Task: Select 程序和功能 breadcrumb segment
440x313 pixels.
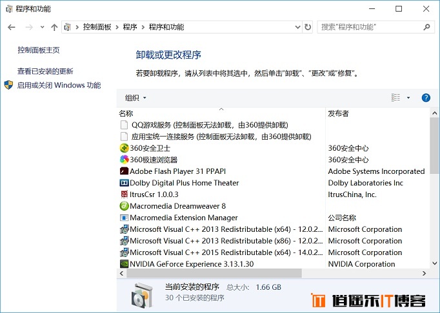Action: [166, 27]
